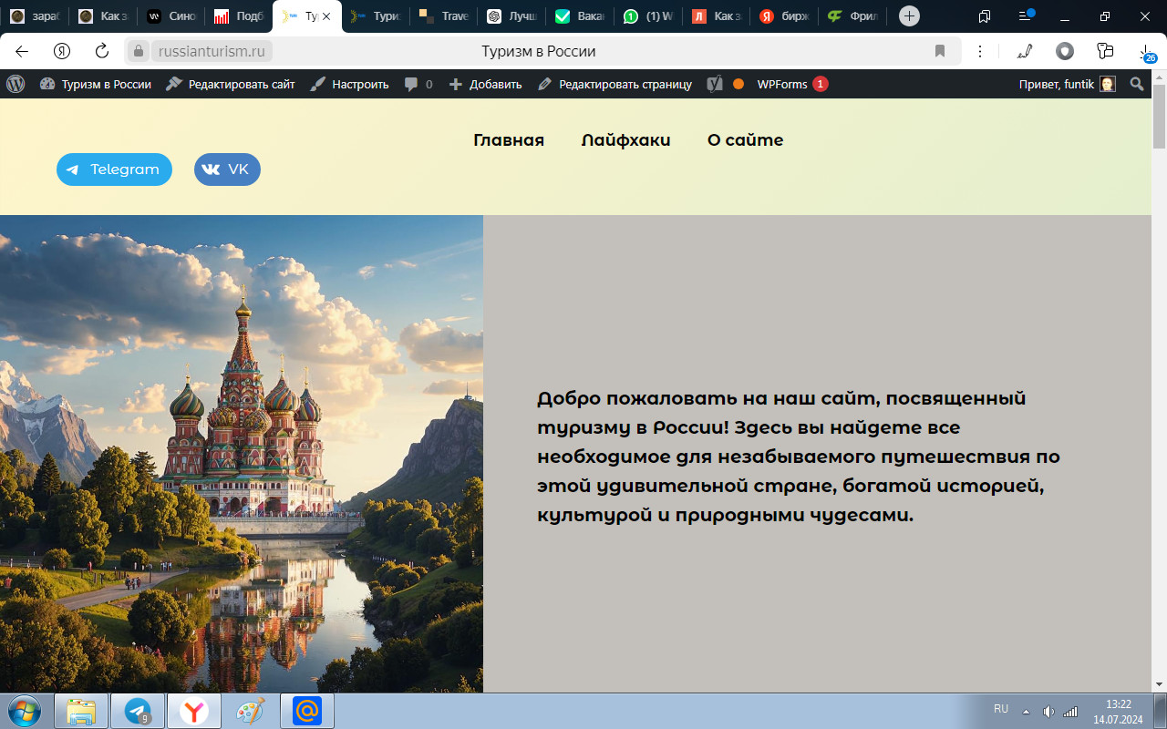Open 'Лайфхаки' navigation link
This screenshot has height=729, width=1167.
pos(625,139)
